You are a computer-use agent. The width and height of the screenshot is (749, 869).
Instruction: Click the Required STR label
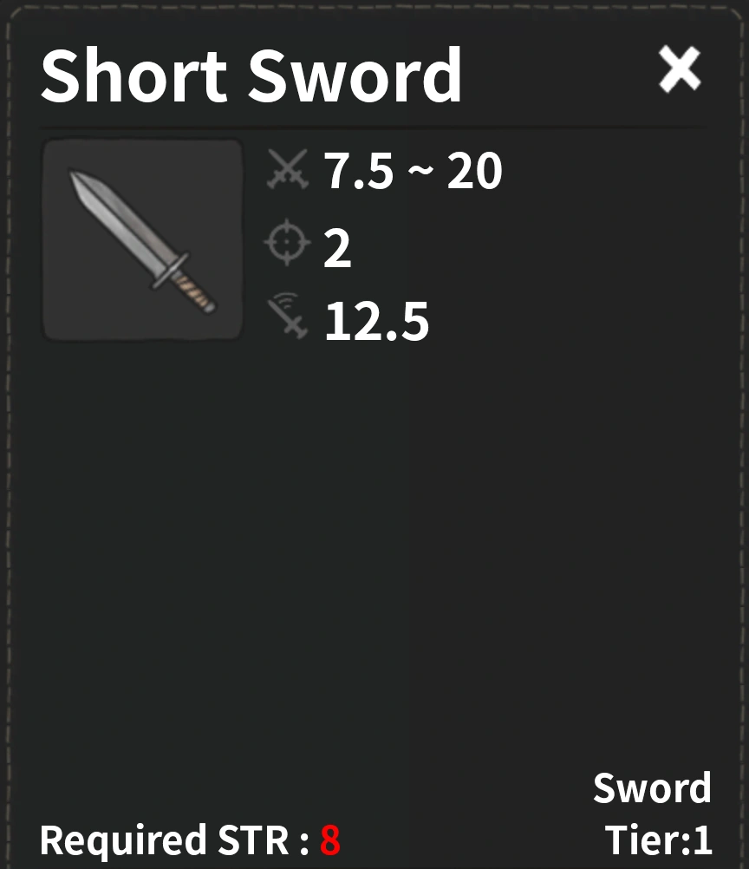tap(174, 840)
